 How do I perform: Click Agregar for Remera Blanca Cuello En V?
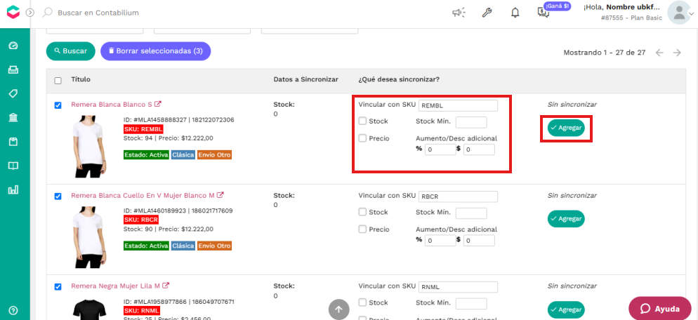coord(566,219)
